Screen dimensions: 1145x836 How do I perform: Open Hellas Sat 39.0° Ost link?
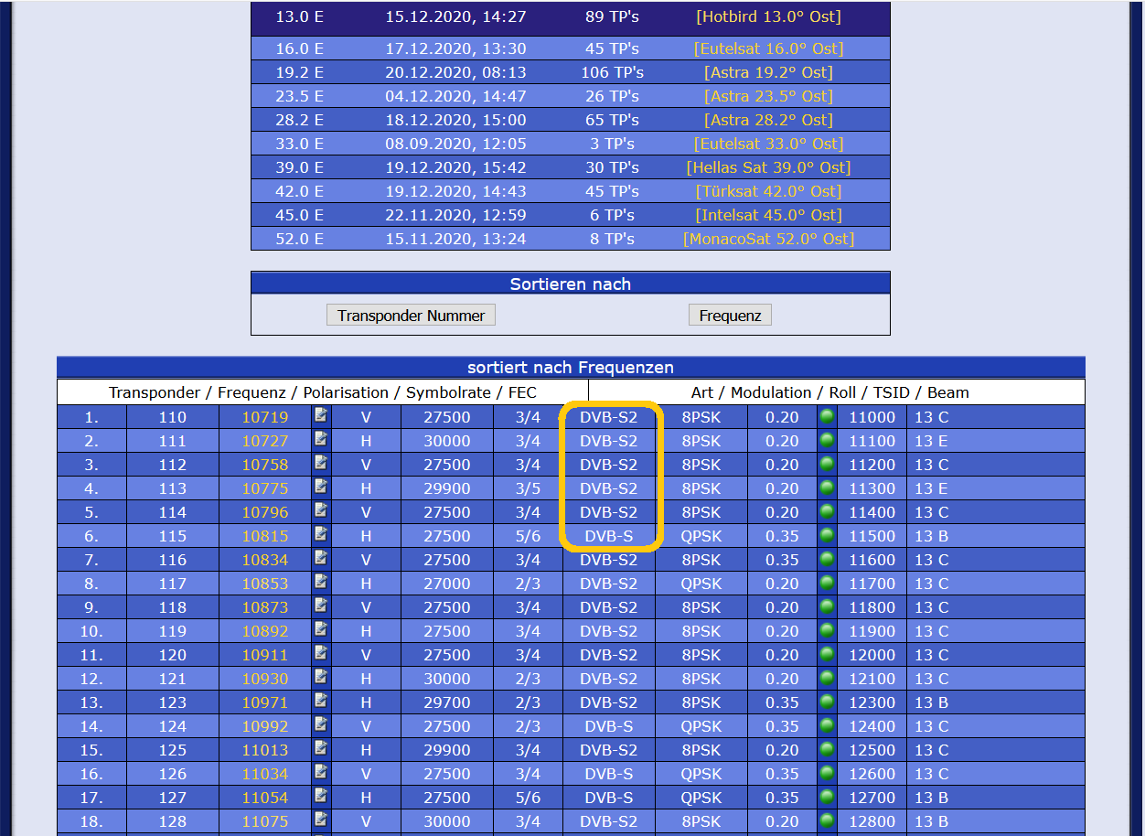coord(768,167)
